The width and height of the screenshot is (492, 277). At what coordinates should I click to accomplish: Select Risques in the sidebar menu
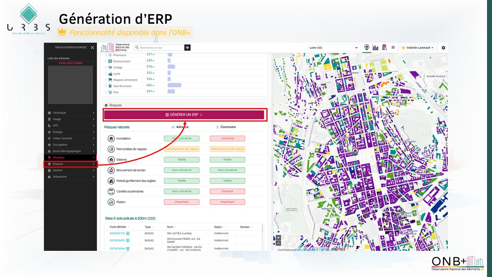tap(70, 164)
